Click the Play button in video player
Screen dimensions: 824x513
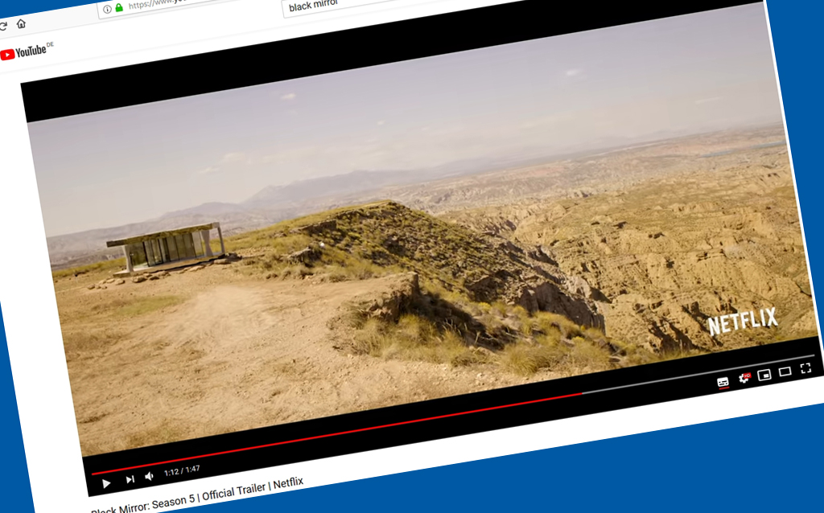coord(106,483)
